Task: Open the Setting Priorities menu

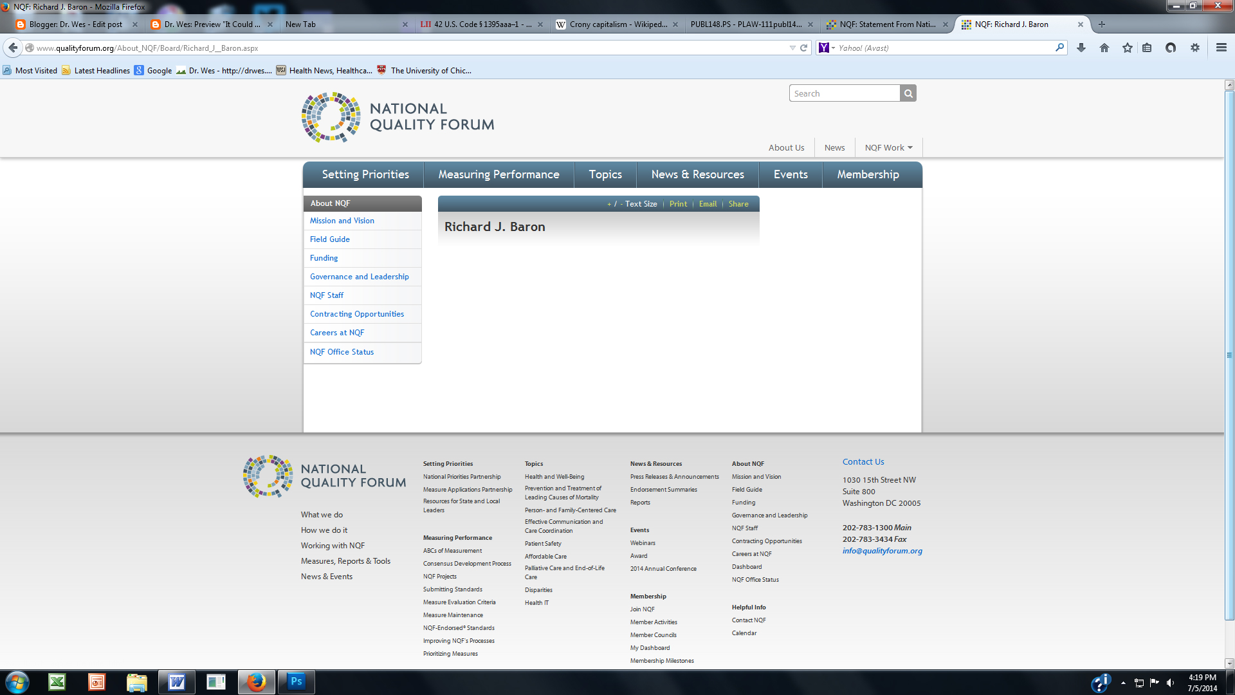Action: (365, 174)
